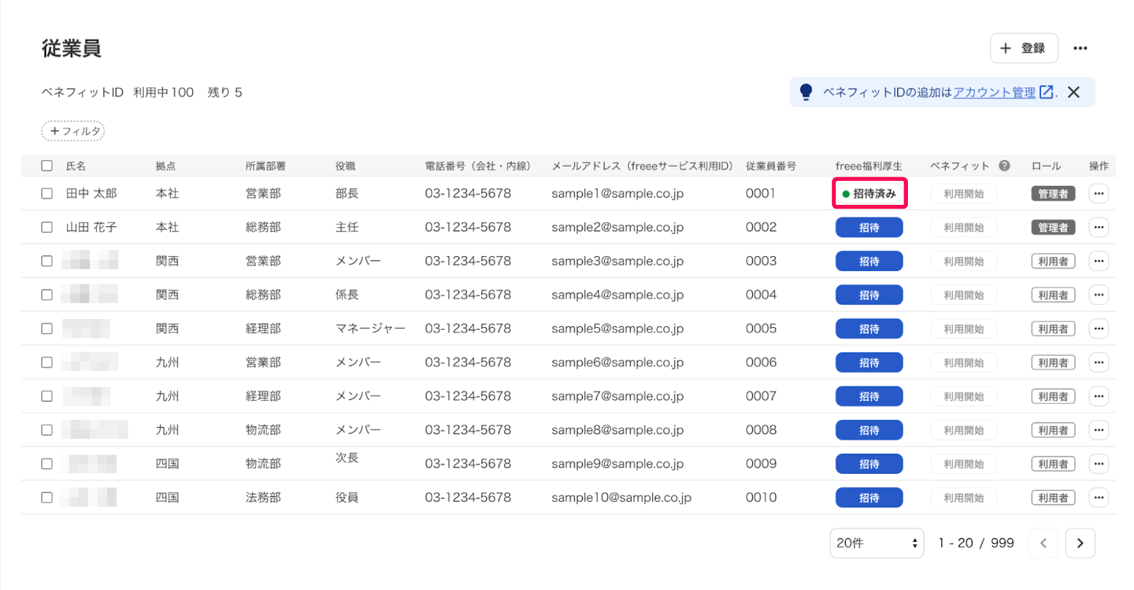Check the box for 田中 太郎
The width and height of the screenshot is (1134, 590).
pos(47,194)
